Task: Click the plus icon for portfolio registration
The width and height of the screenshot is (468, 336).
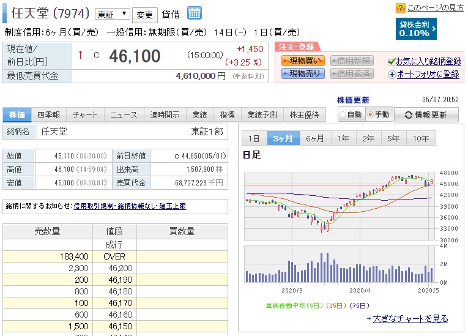Action: tap(392, 75)
